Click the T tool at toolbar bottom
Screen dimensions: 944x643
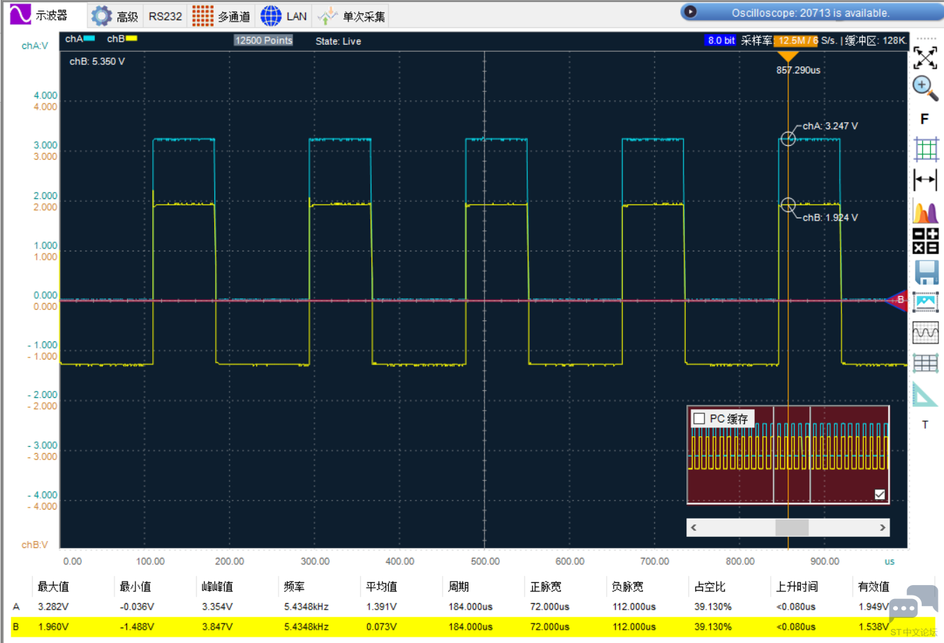tap(925, 424)
